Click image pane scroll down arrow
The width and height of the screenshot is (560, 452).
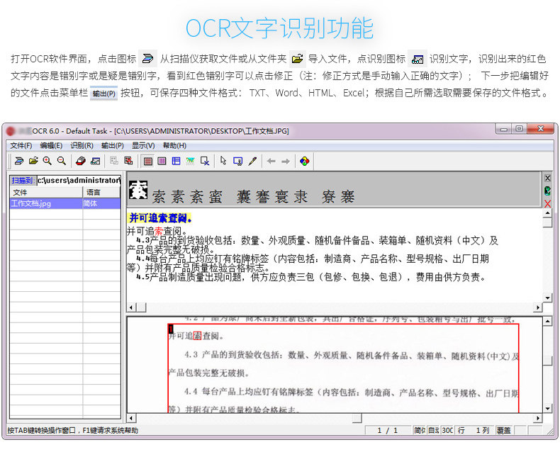(x=547, y=409)
